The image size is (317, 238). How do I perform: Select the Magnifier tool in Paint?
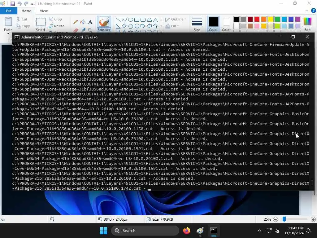coord(90,30)
